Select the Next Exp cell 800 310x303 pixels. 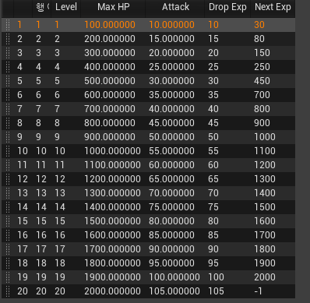point(262,109)
